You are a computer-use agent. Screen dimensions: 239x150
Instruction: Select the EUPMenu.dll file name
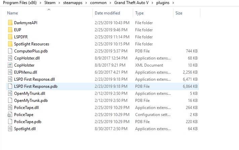click(x=26, y=72)
